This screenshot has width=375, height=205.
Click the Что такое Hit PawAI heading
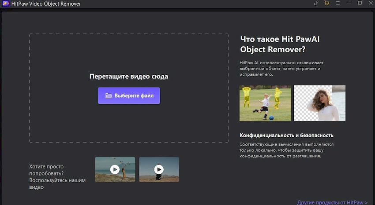[280, 44]
